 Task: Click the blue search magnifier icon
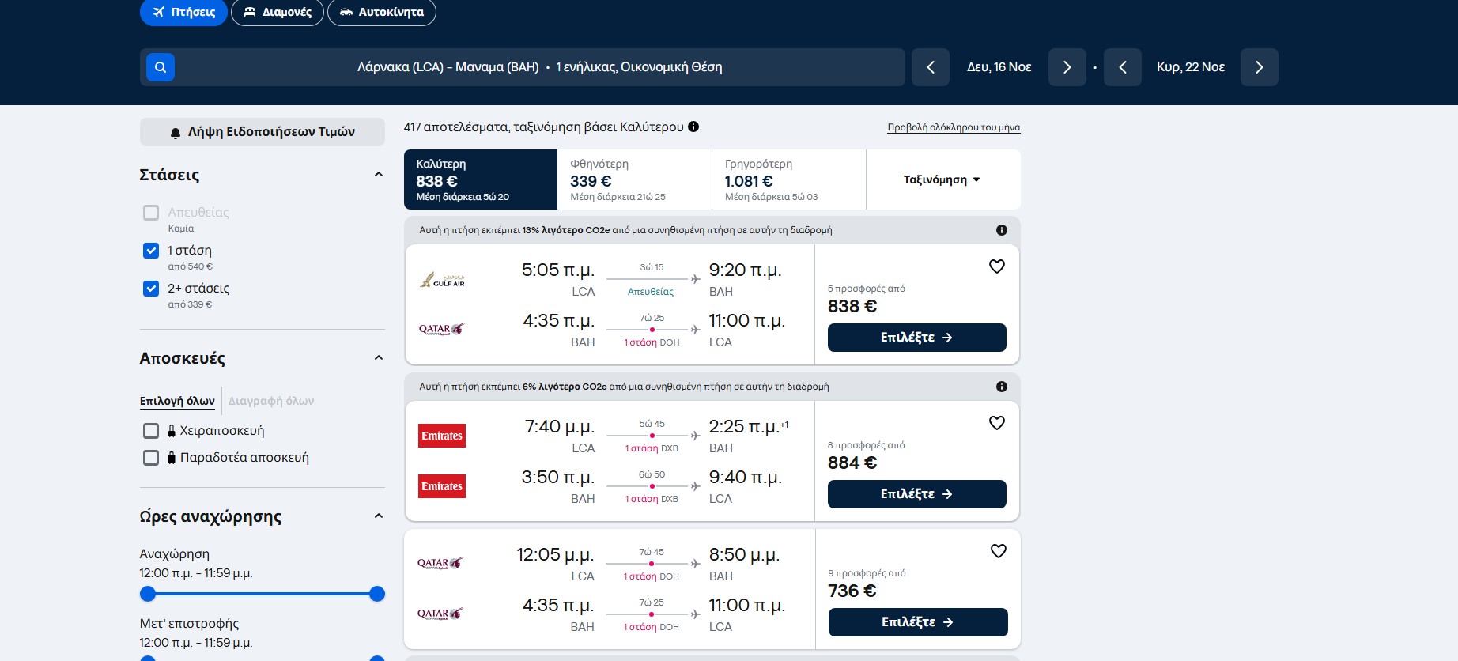pyautogui.click(x=161, y=67)
